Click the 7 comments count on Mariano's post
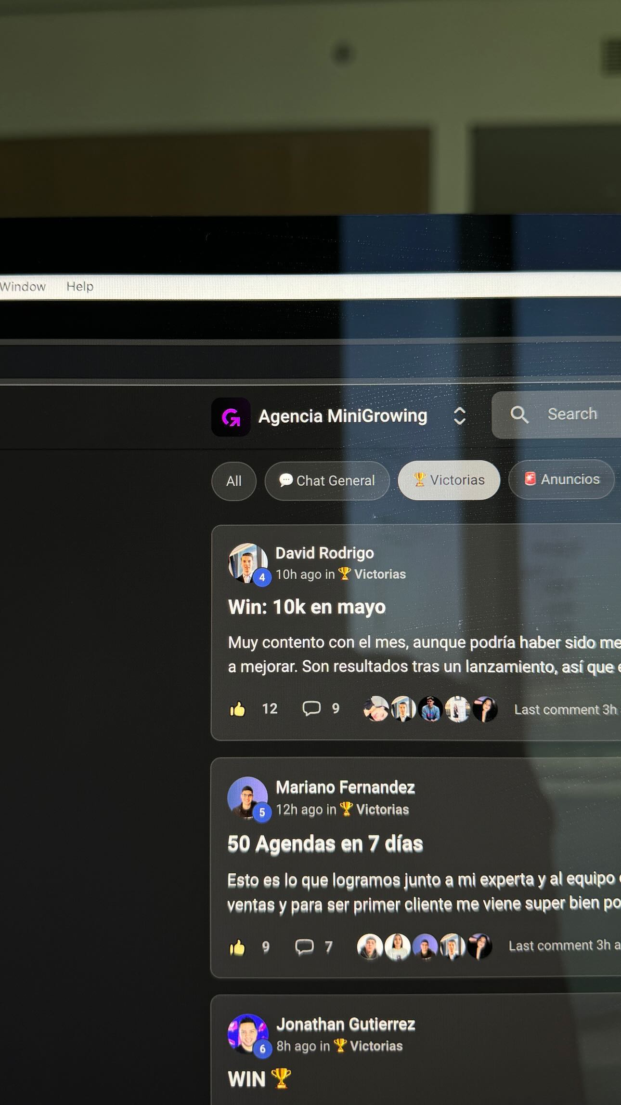The image size is (621, 1105). click(x=328, y=947)
